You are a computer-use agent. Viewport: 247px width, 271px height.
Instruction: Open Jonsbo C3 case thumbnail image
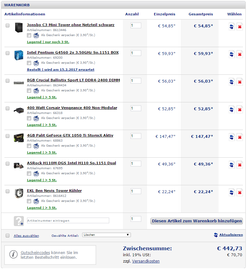click(x=19, y=27)
